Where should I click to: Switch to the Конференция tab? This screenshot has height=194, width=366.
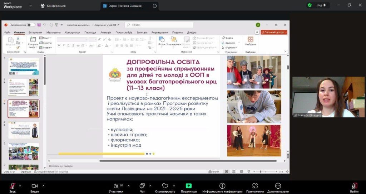[54, 6]
